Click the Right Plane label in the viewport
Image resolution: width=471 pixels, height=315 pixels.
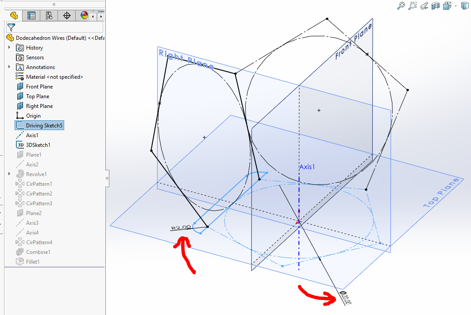click(x=186, y=59)
